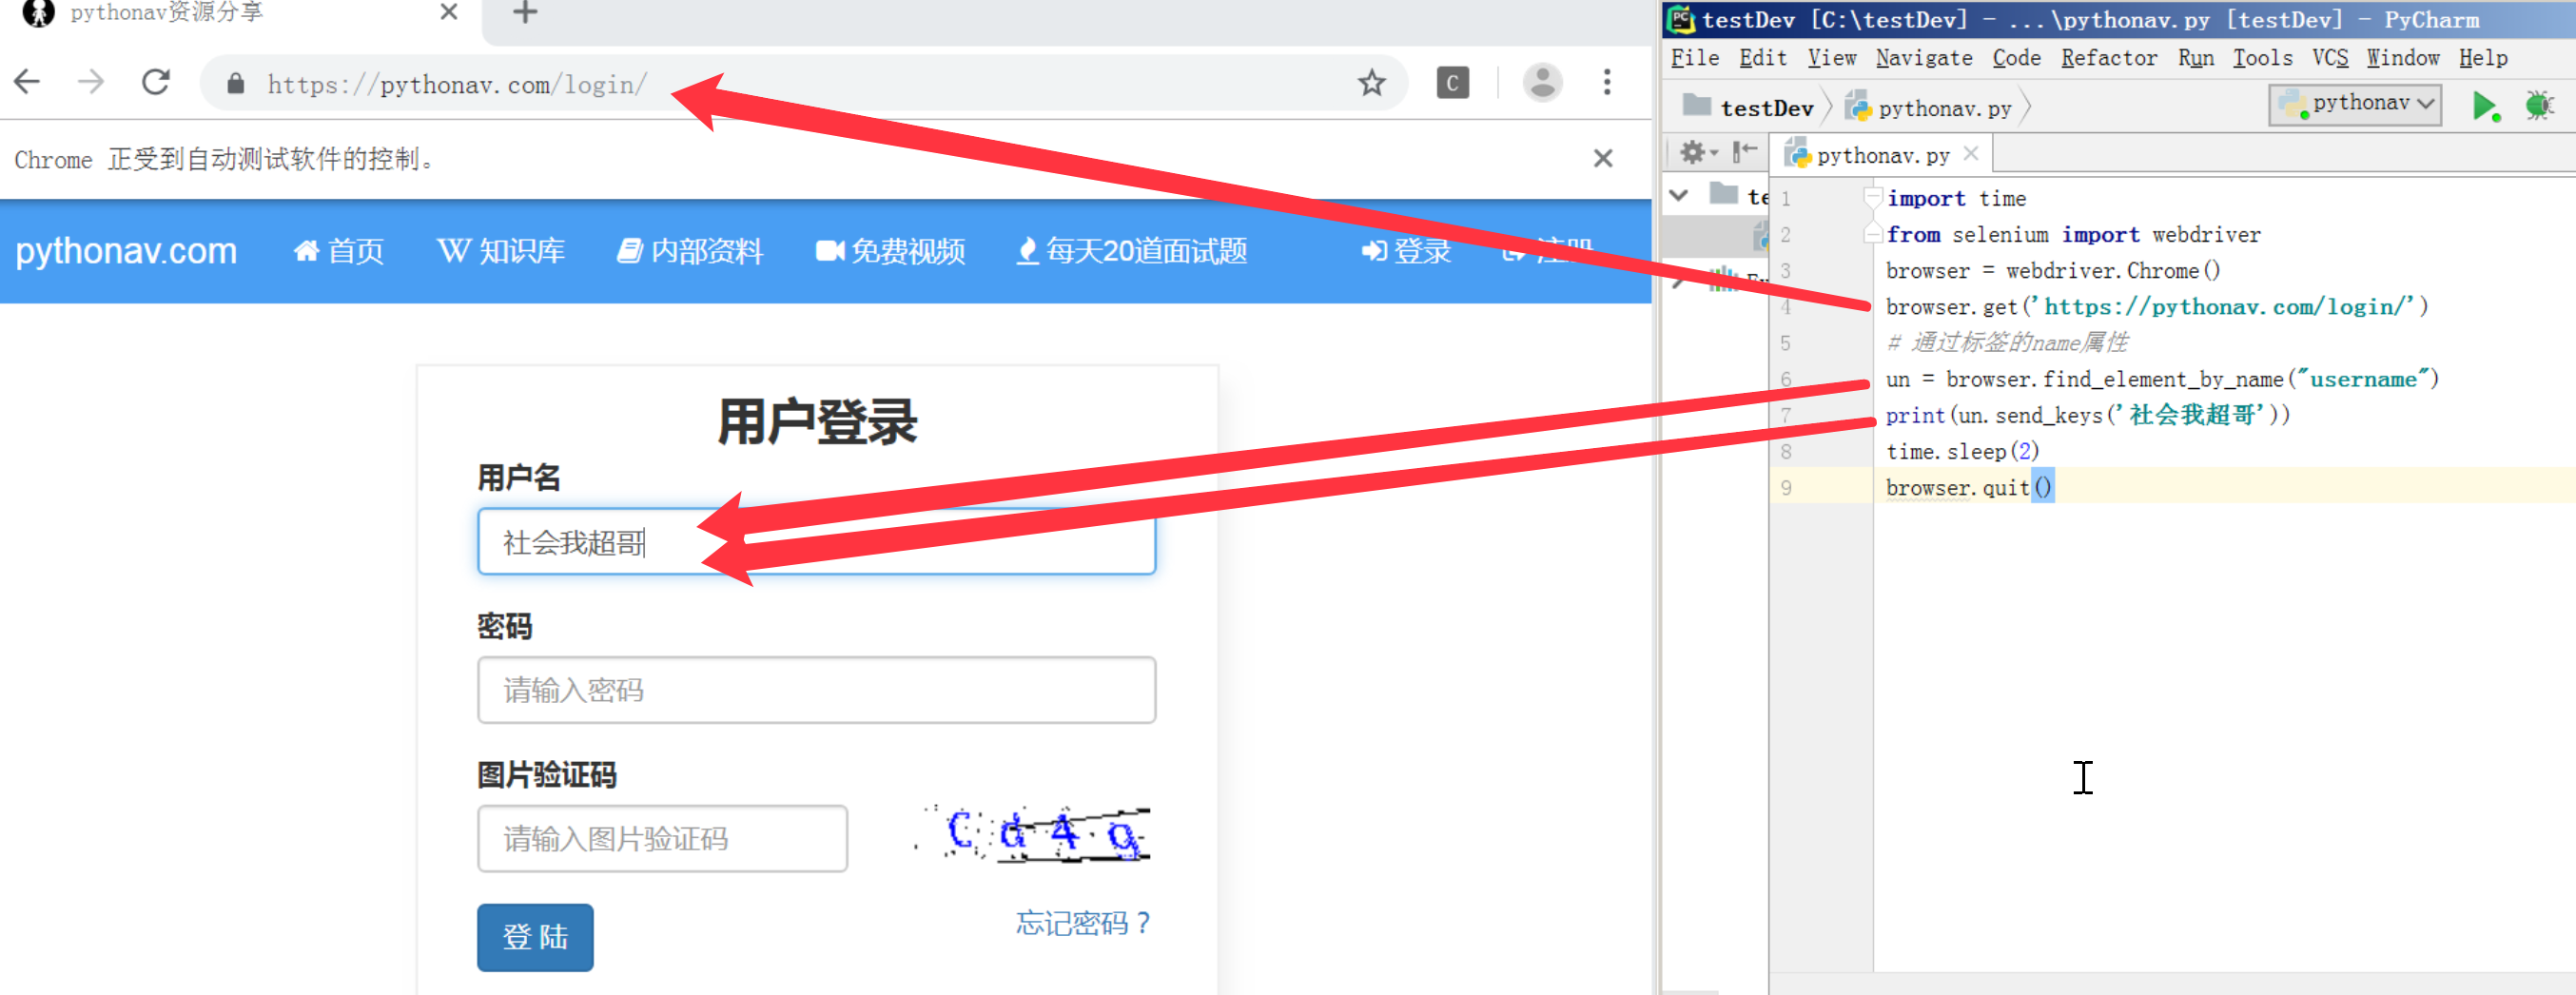
Task: Open the VCS menu in PyCharm
Action: [2329, 58]
